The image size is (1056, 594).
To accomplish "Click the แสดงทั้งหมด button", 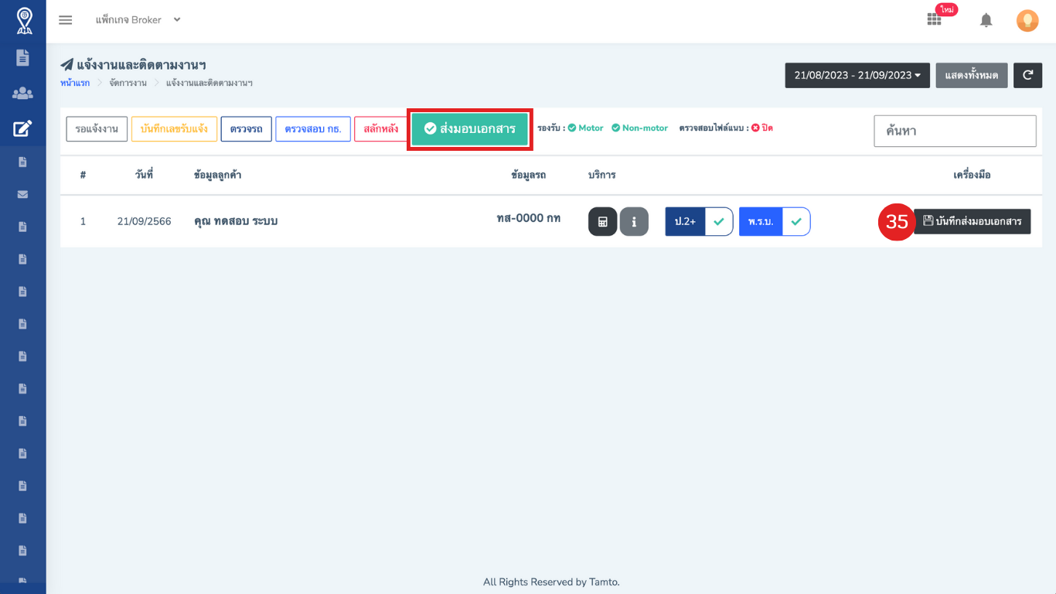I will pyautogui.click(x=972, y=75).
